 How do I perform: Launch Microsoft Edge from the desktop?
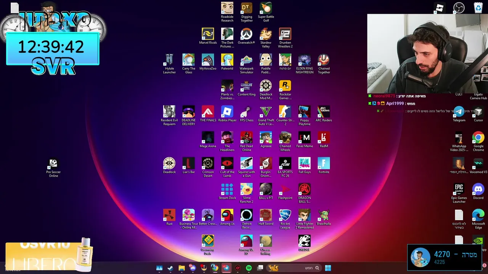click(478, 219)
